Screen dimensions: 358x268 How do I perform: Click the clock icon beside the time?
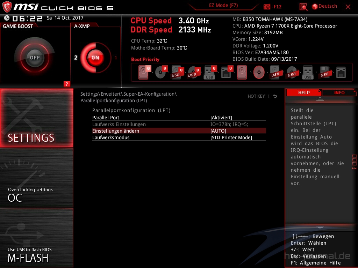click(7, 18)
